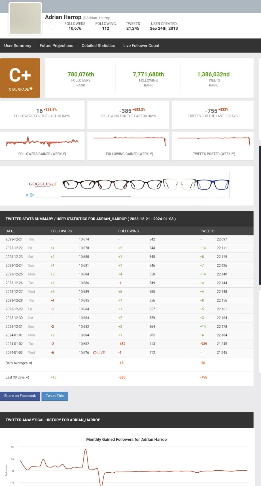The height and width of the screenshot is (486, 261).
Task: Click the 328.6% followers change percentage
Action: pos(50,109)
